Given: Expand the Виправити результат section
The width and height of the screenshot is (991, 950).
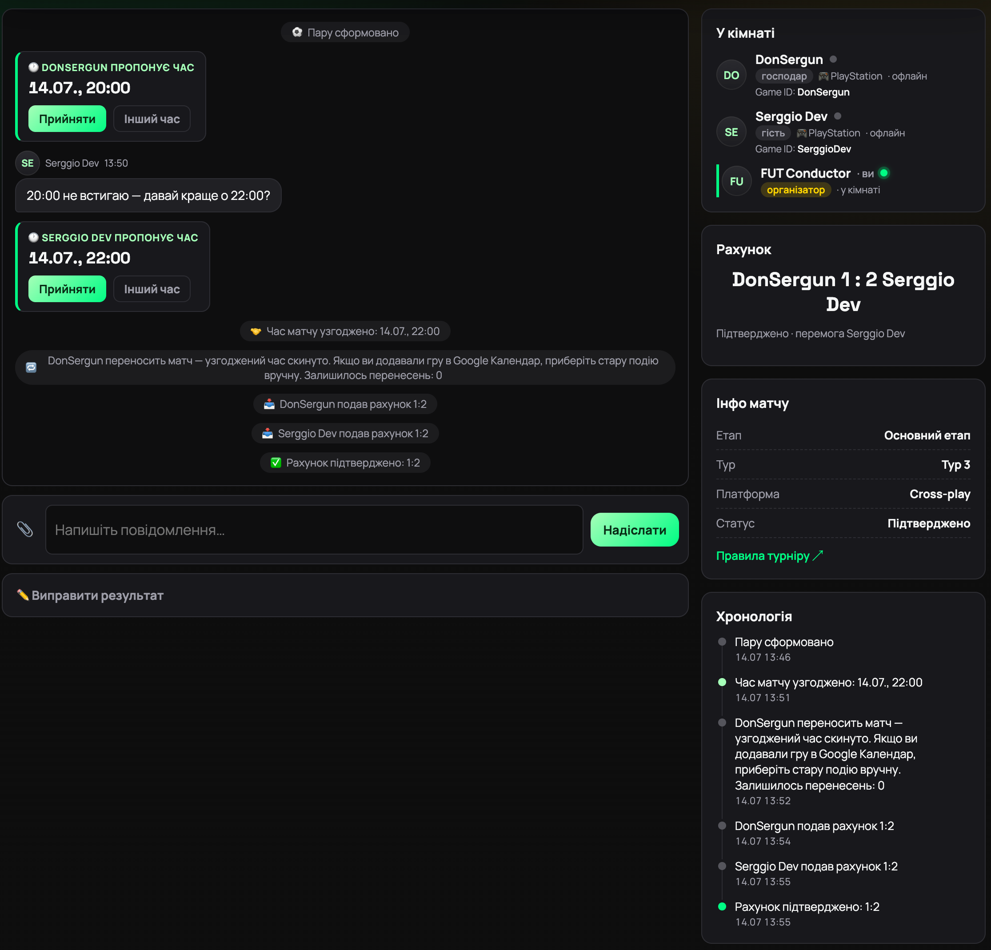Looking at the screenshot, I should [x=345, y=595].
